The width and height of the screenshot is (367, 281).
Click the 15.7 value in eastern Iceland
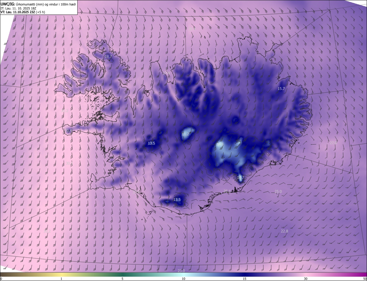[281, 89]
